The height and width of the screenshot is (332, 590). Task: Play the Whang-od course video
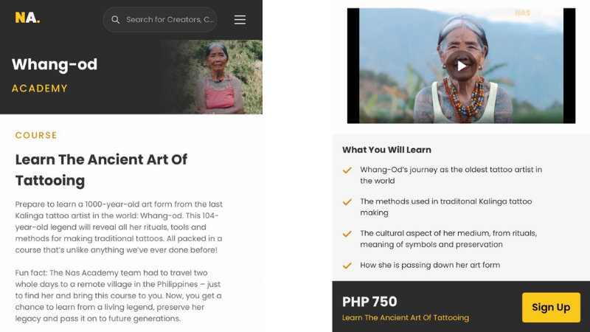pos(461,66)
